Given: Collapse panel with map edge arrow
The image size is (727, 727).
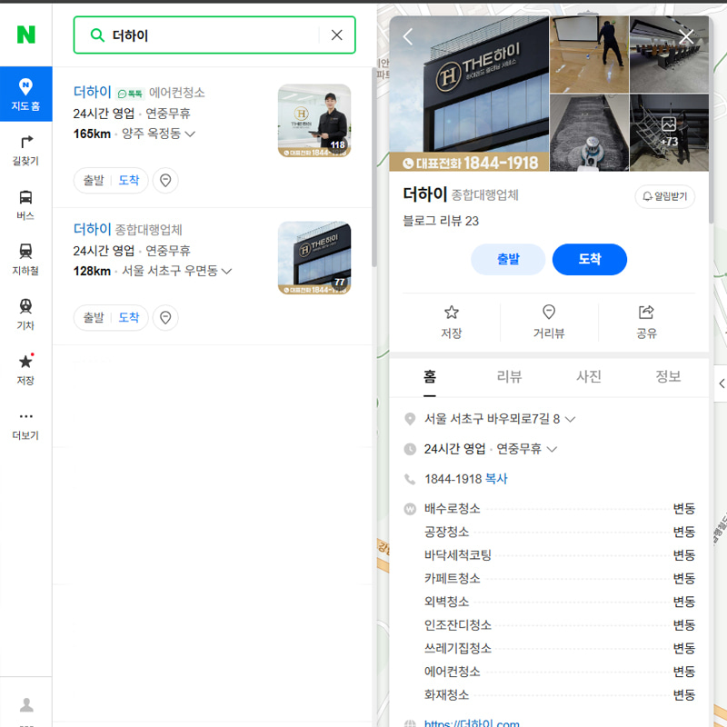Looking at the screenshot, I should tap(721, 383).
